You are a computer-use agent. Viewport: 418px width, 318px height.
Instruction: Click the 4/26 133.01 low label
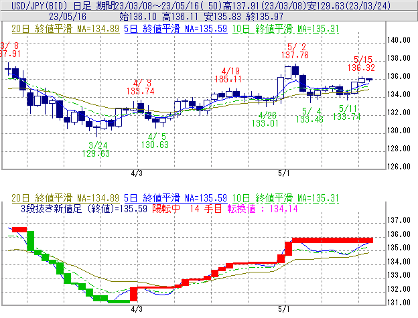point(265,119)
